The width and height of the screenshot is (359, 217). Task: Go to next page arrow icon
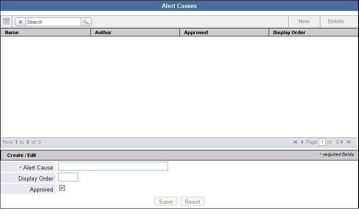tap(341, 142)
